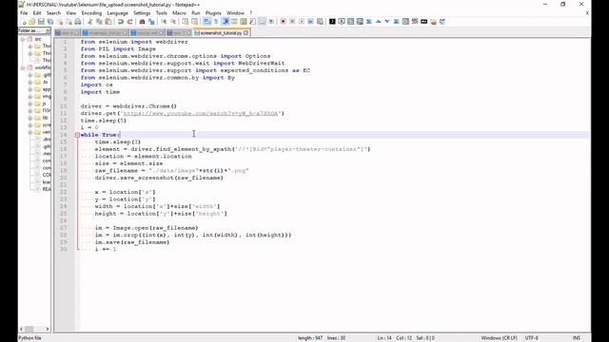
Task: Click the Redo arrow icon
Action: click(130, 22)
